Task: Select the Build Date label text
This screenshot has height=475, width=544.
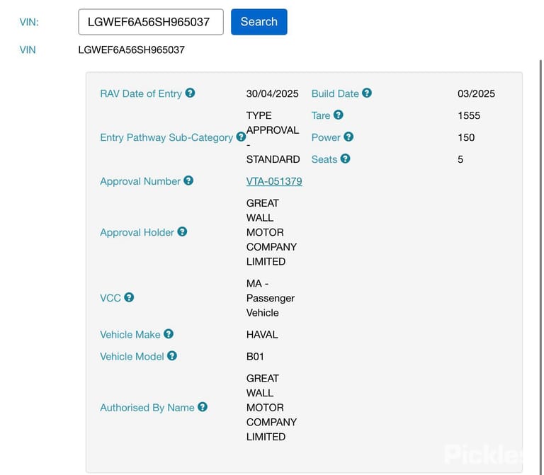Action: (335, 93)
